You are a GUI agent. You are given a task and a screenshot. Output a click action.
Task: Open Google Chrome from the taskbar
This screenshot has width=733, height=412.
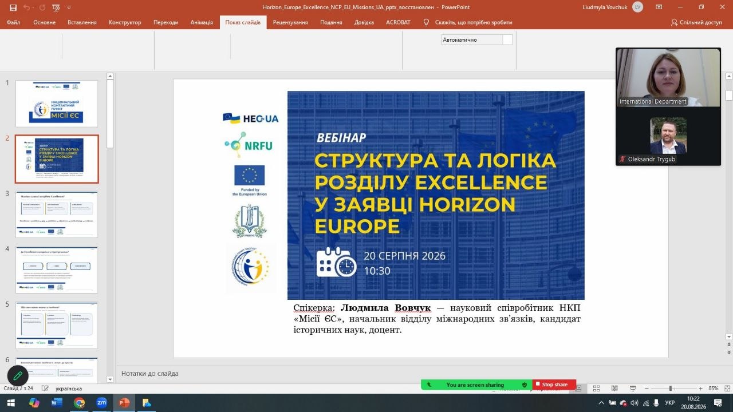click(x=80, y=403)
